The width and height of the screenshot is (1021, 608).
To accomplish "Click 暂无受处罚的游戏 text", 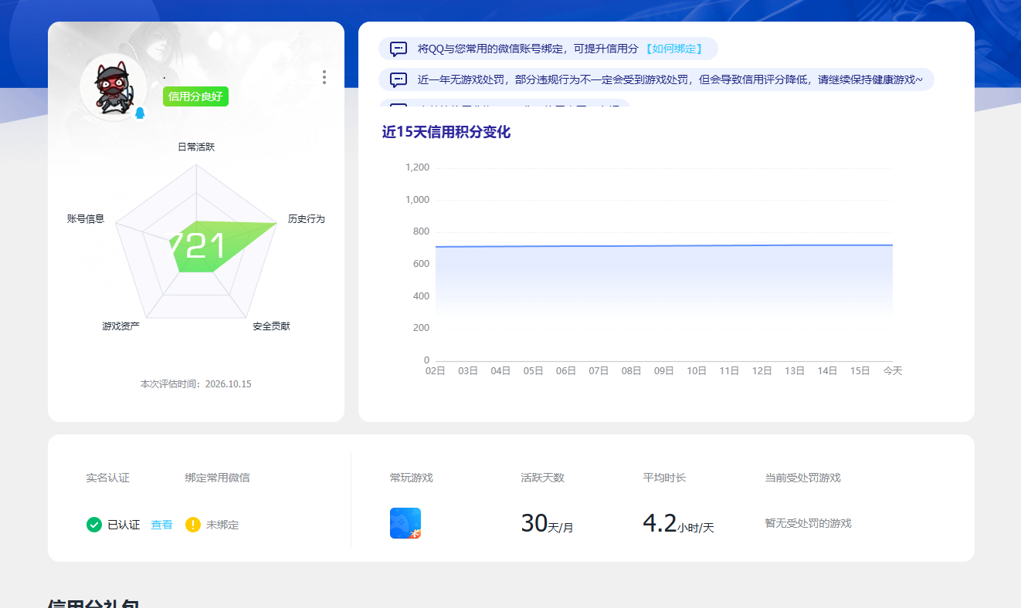I will click(x=808, y=523).
